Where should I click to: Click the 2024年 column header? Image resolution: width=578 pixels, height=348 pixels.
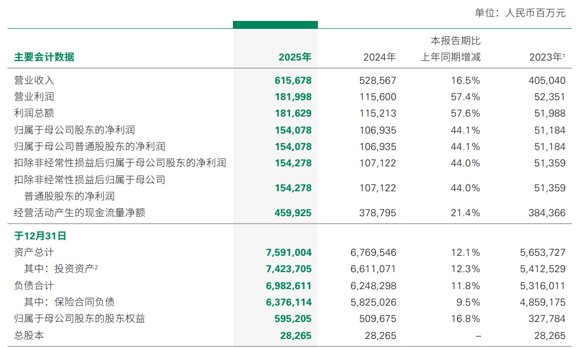[x=379, y=57]
